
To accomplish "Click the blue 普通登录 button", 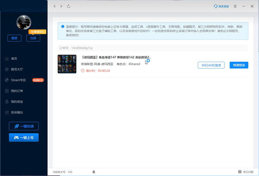I will 239,65.
